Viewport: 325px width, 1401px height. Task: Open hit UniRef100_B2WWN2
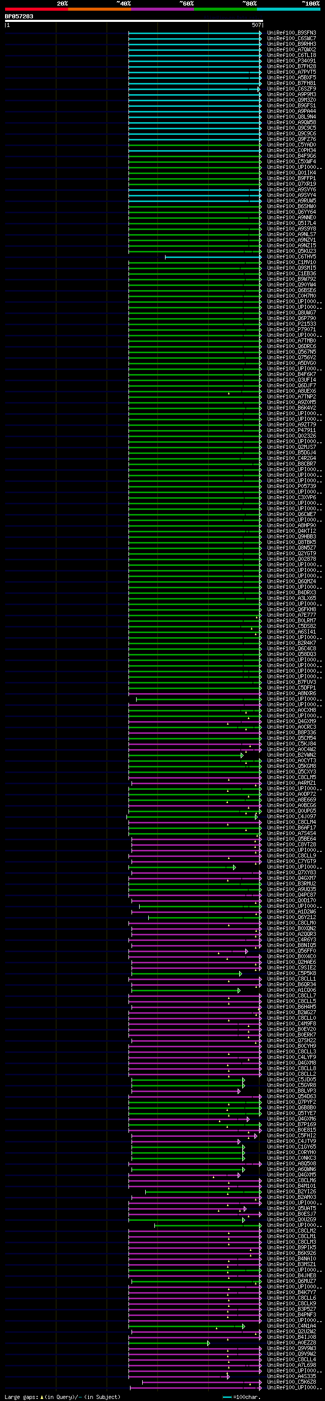point(291,755)
